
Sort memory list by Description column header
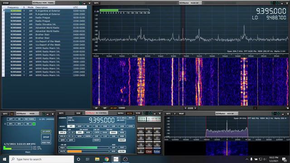42,7
